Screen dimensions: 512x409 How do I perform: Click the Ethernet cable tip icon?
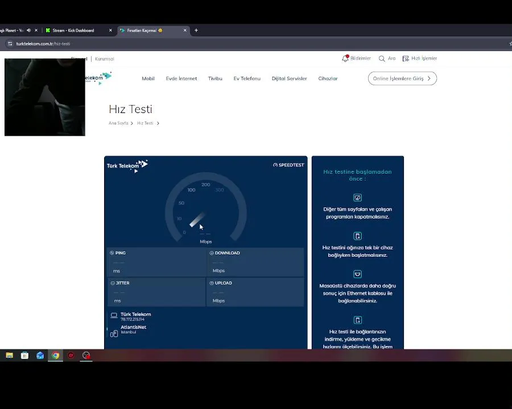[x=358, y=274]
